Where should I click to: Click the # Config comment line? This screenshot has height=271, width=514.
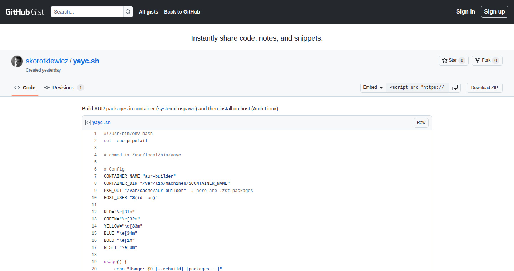(114, 169)
